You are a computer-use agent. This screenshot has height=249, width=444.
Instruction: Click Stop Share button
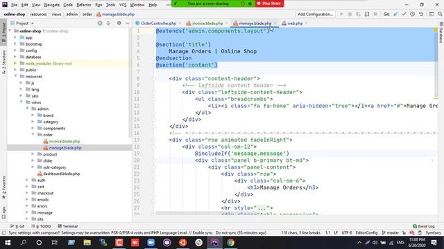tap(269, 3)
